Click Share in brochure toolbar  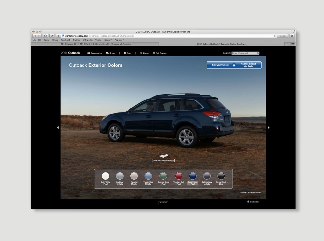pyautogui.click(x=110, y=53)
